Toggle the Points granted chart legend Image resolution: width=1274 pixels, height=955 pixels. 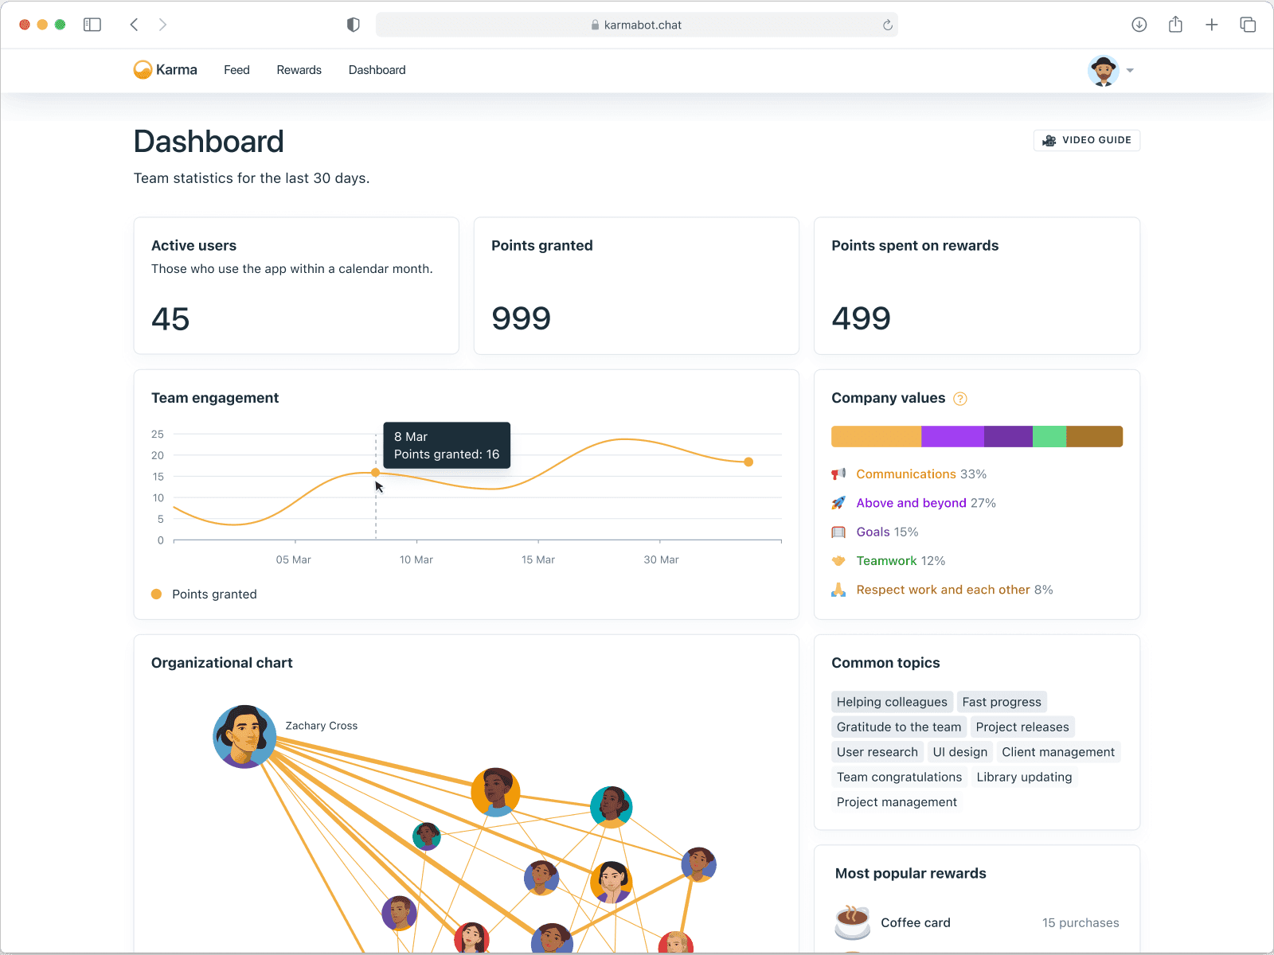[205, 594]
